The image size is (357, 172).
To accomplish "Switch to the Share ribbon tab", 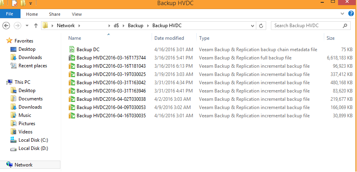I will tap(54, 14).
